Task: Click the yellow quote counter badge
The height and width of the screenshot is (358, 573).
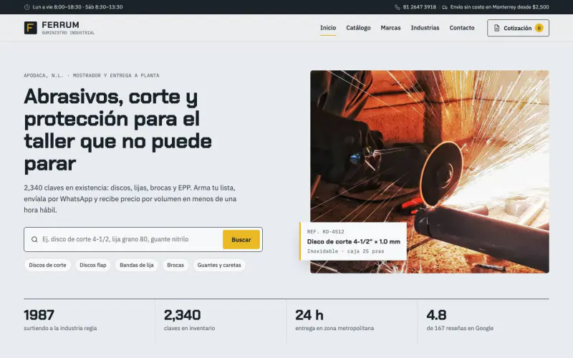Action: click(x=539, y=28)
